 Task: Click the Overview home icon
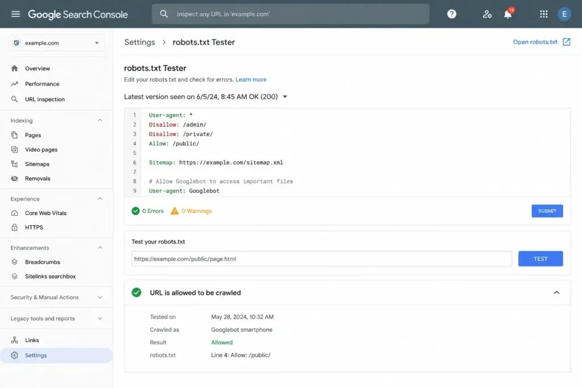(14, 68)
